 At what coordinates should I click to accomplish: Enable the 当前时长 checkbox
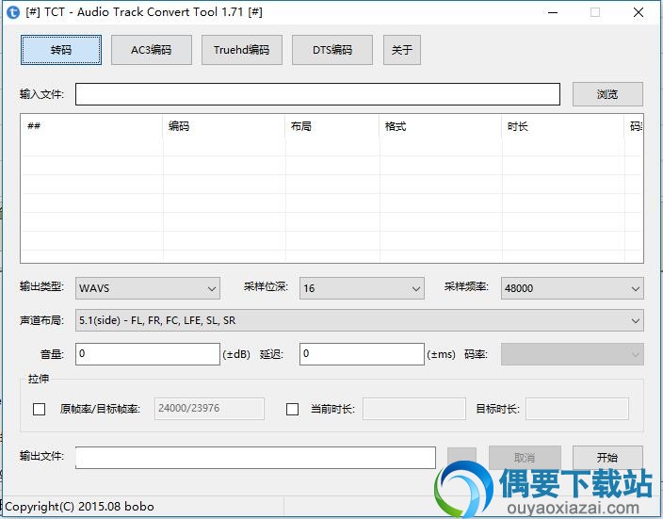click(292, 409)
